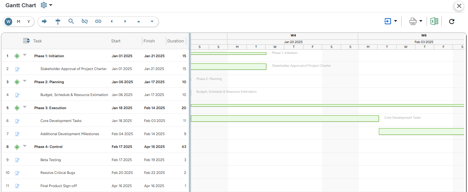Click the task note icon on the Stakeholder Approval row
Viewport: 468px width, 192px height.
pyautogui.click(x=17, y=69)
